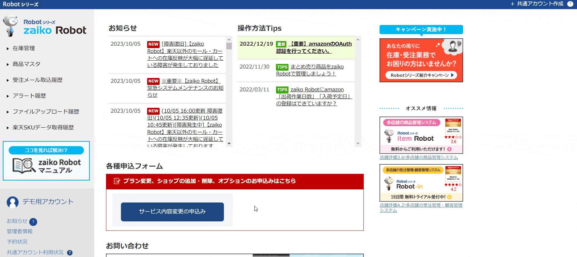This screenshot has width=577, height=257.
Task: Open the お知らせ link under デモ用アカウント
Action: 17,221
